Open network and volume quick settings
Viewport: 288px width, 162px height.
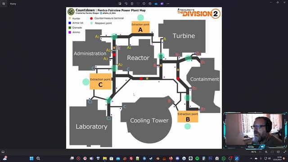coord(267,158)
